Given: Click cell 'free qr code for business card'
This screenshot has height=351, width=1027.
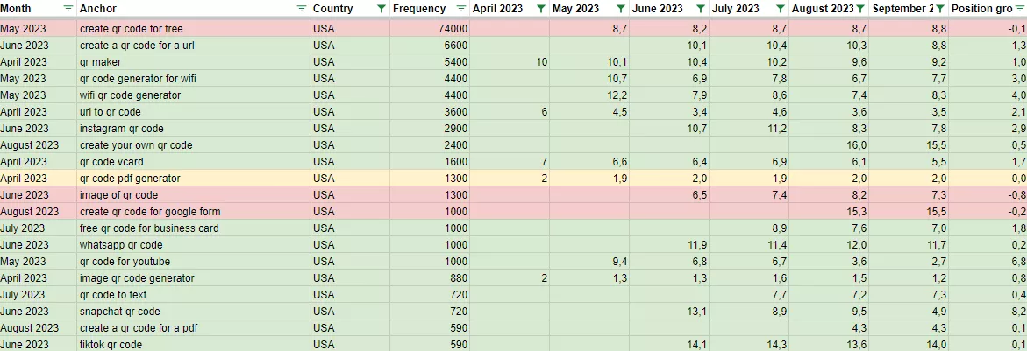Looking at the screenshot, I should 193,228.
